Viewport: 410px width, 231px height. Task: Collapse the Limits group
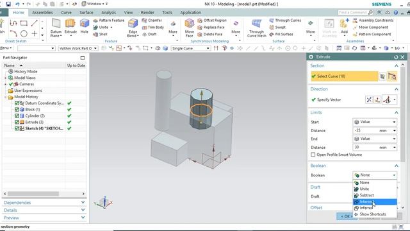tap(396, 113)
